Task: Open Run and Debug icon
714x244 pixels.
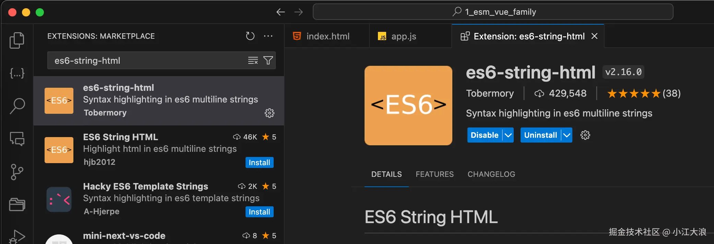Action: [17, 236]
